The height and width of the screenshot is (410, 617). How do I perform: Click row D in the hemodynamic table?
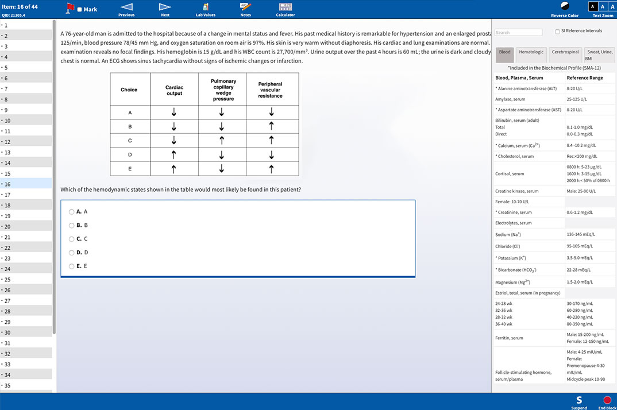(205, 154)
